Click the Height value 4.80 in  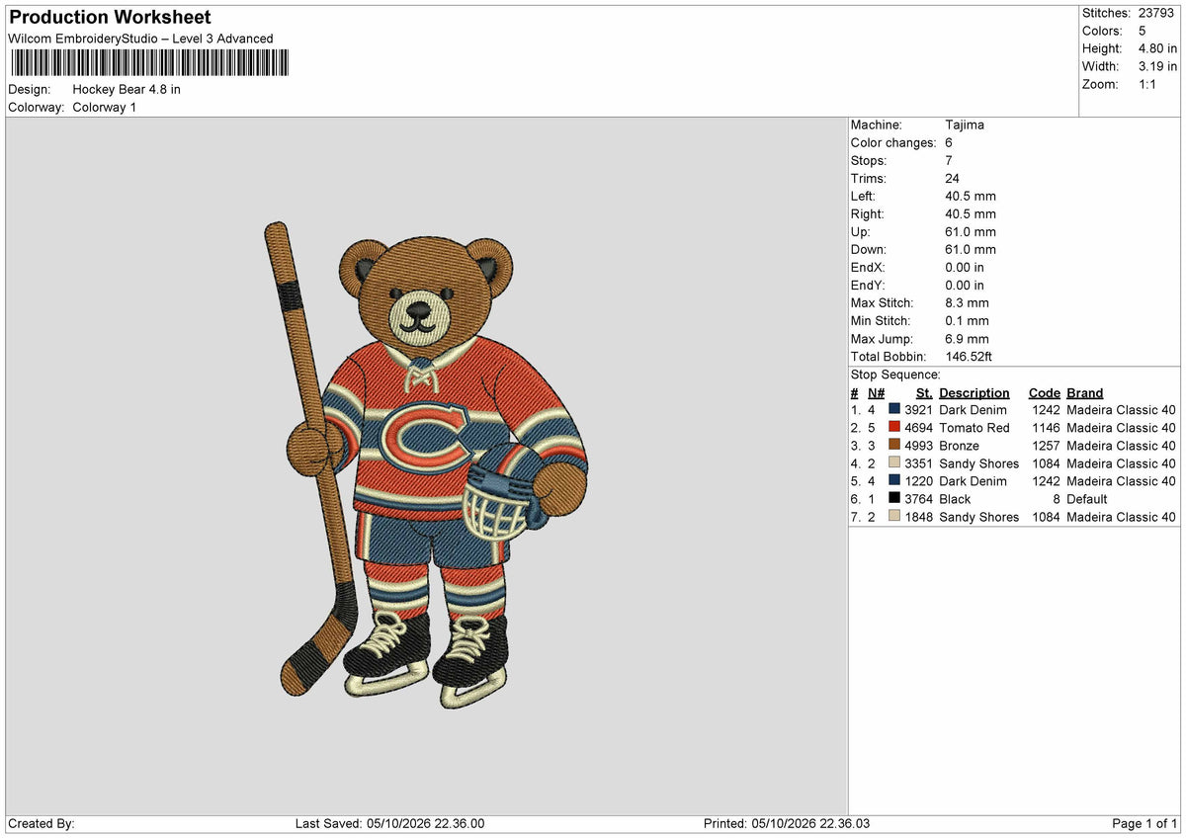click(1158, 48)
